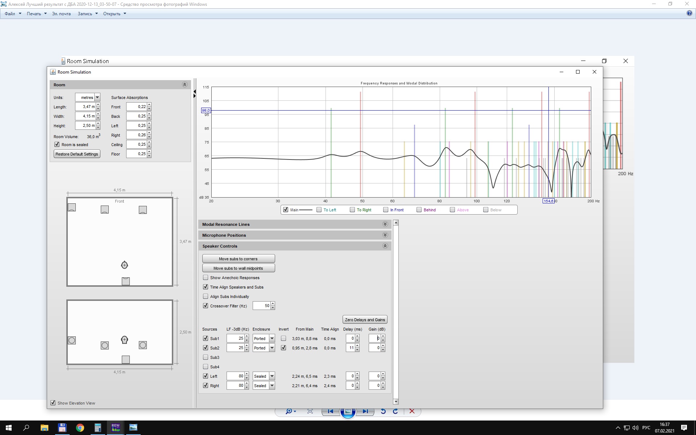Enable the To Left response checkbox

tap(319, 210)
